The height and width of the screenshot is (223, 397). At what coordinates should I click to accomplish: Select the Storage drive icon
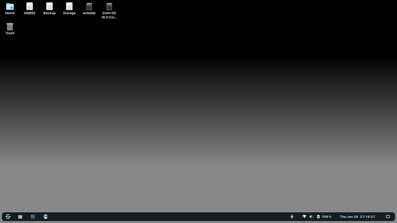click(69, 9)
